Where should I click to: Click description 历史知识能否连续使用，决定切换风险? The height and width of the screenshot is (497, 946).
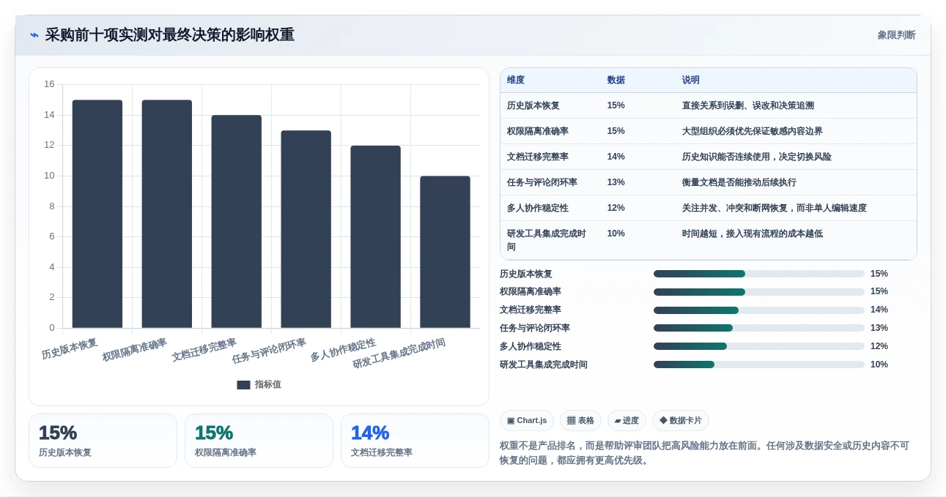tap(757, 157)
